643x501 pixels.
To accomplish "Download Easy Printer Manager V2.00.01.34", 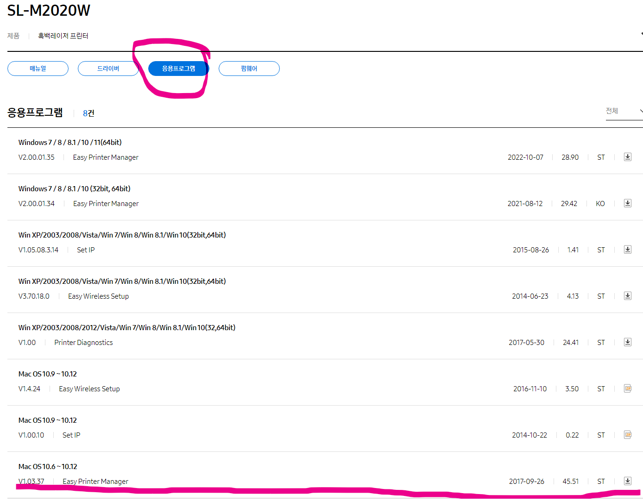I will (628, 203).
